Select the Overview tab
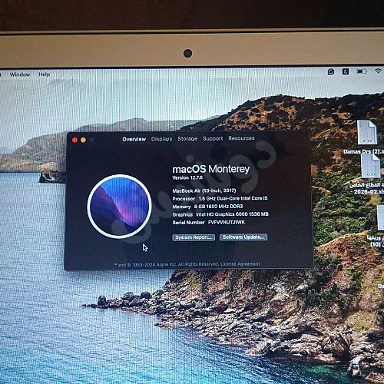 point(134,139)
